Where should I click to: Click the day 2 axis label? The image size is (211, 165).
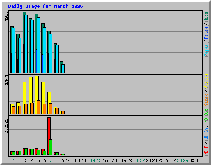click(20, 160)
